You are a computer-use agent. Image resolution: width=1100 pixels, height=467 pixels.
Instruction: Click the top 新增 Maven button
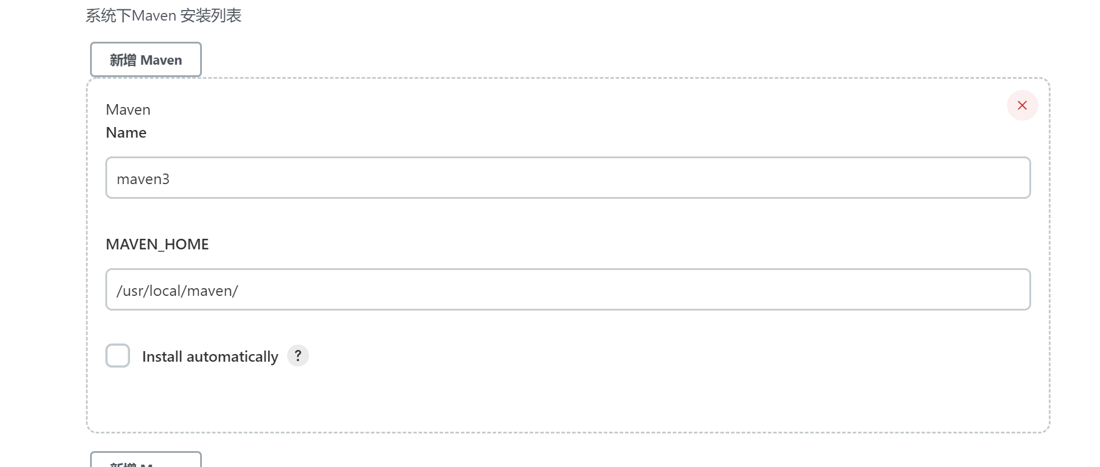146,59
